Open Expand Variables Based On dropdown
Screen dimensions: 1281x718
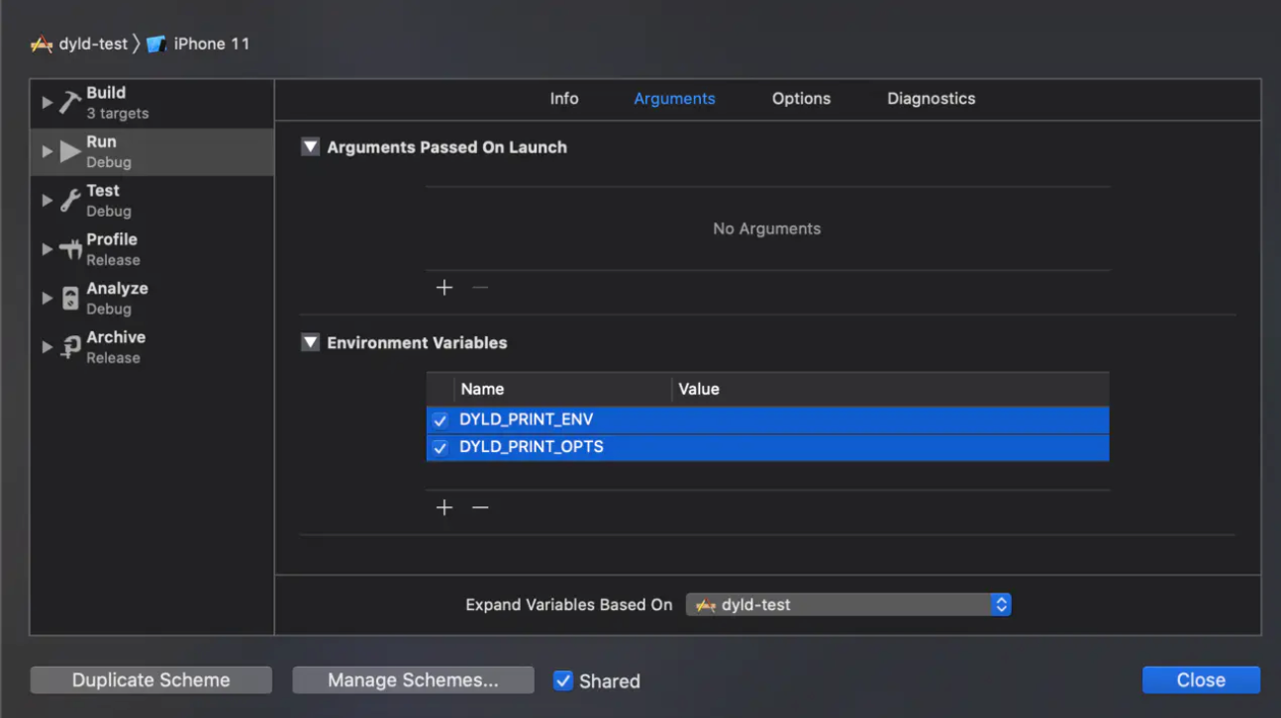(848, 604)
